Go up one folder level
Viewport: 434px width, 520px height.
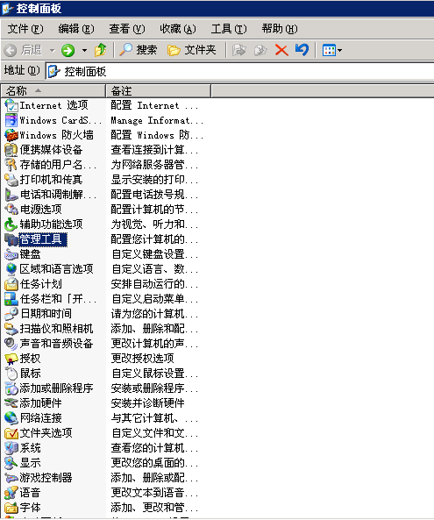pyautogui.click(x=101, y=50)
